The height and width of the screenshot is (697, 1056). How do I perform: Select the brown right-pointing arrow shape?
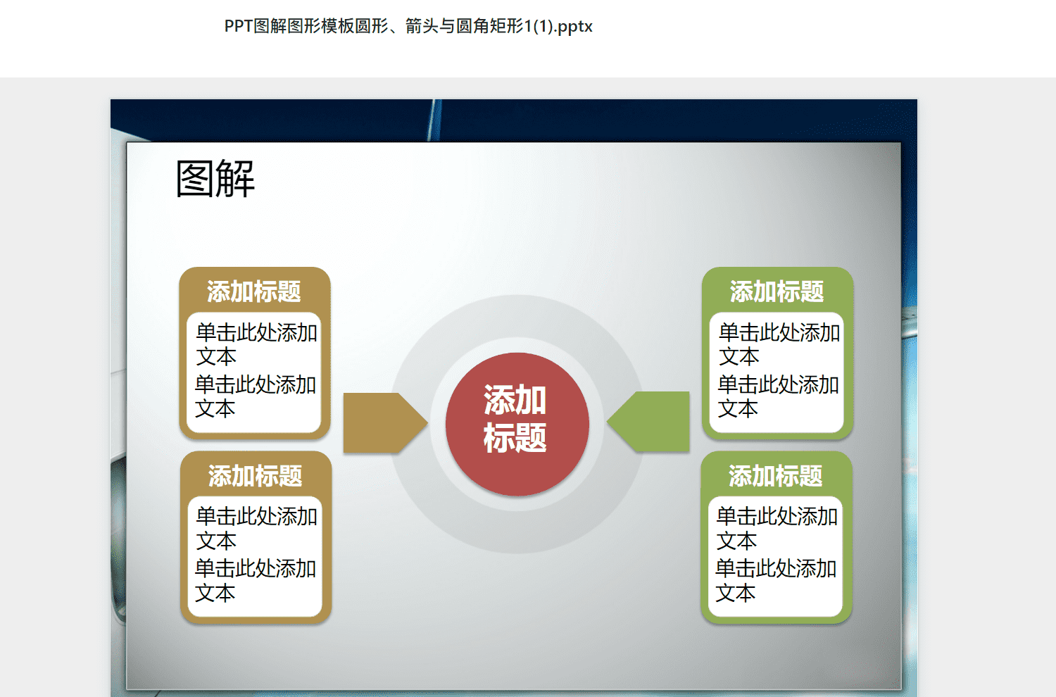click(385, 422)
